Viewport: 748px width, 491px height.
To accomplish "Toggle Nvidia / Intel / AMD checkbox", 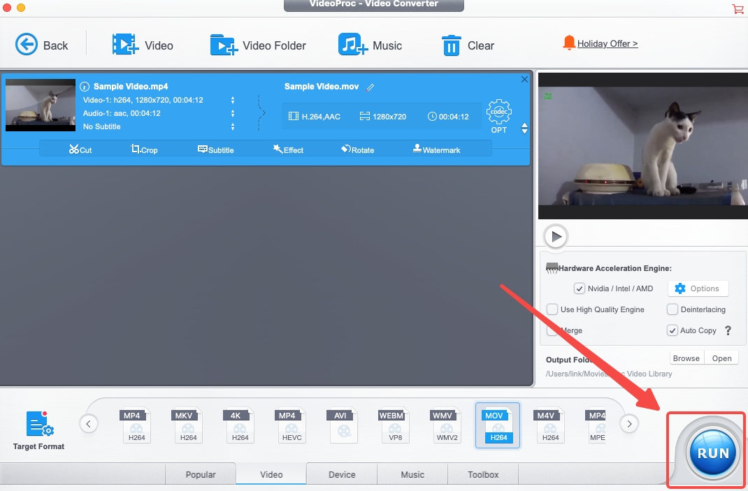I will tap(579, 288).
